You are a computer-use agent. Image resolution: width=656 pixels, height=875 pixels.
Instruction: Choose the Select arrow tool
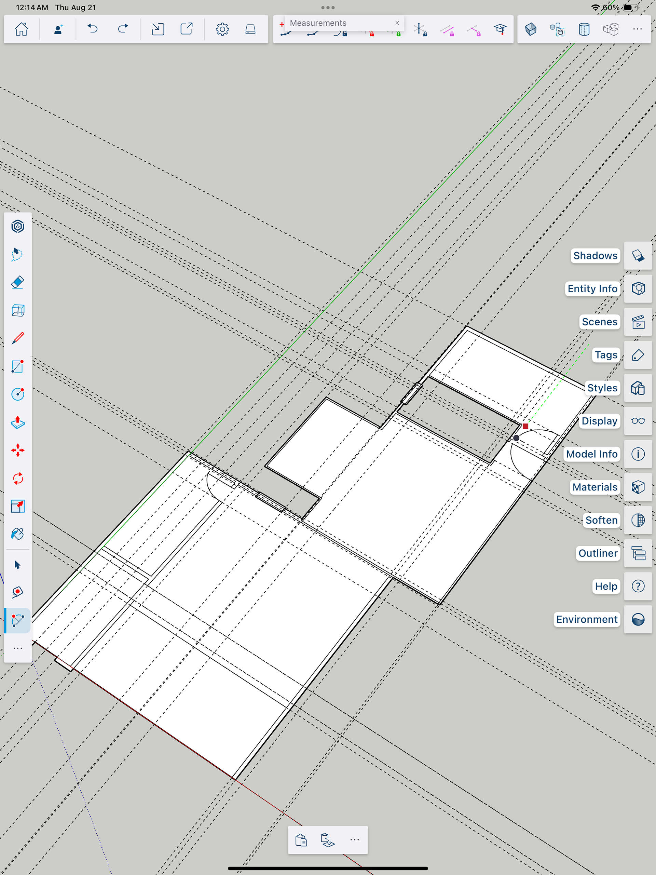(x=18, y=565)
